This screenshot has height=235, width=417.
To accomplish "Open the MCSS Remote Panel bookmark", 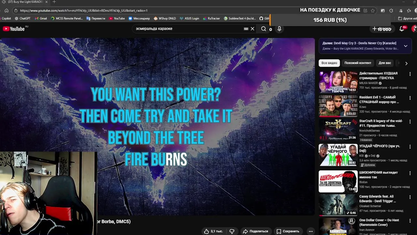I will 67,19.
